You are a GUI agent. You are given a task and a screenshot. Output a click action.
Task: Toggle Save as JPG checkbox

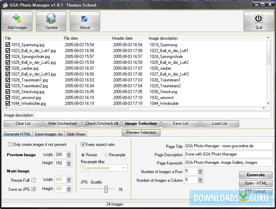click(x=34, y=189)
